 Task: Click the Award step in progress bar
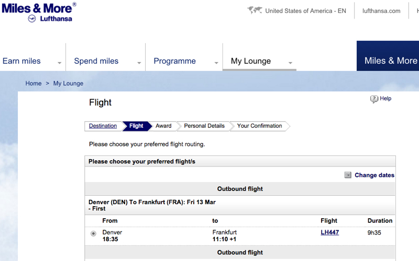click(x=163, y=126)
